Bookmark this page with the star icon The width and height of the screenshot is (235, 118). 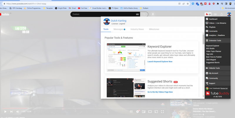(x=187, y=4)
